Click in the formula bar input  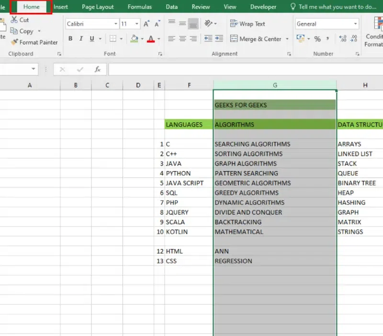(x=246, y=69)
